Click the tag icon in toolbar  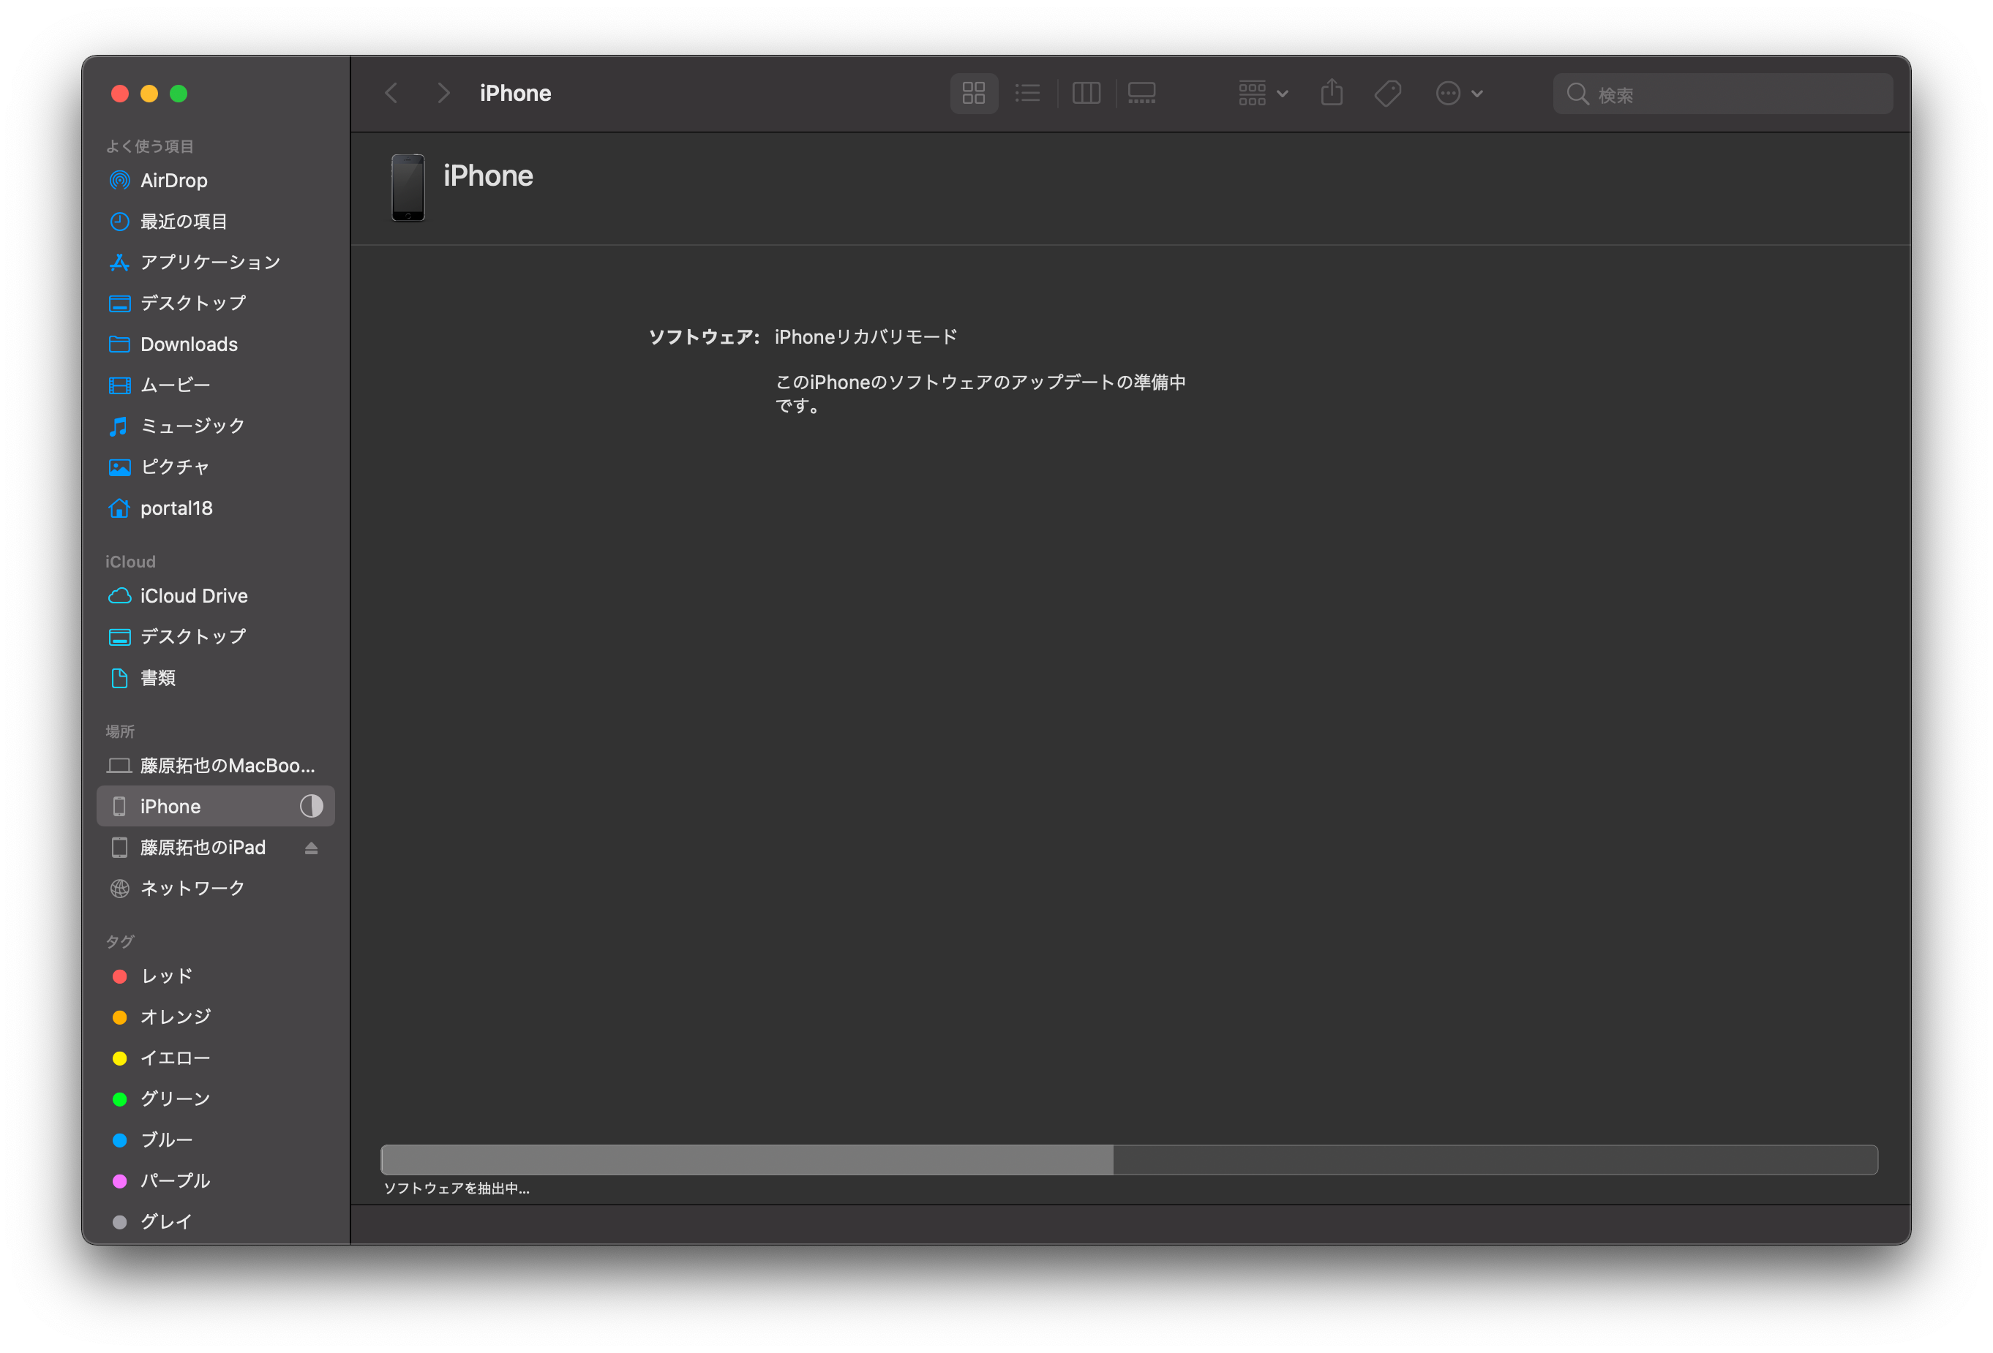pos(1386,93)
